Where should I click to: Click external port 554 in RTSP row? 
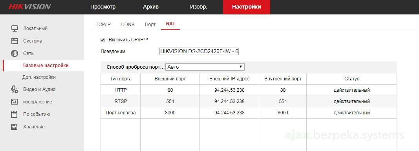click(x=170, y=101)
